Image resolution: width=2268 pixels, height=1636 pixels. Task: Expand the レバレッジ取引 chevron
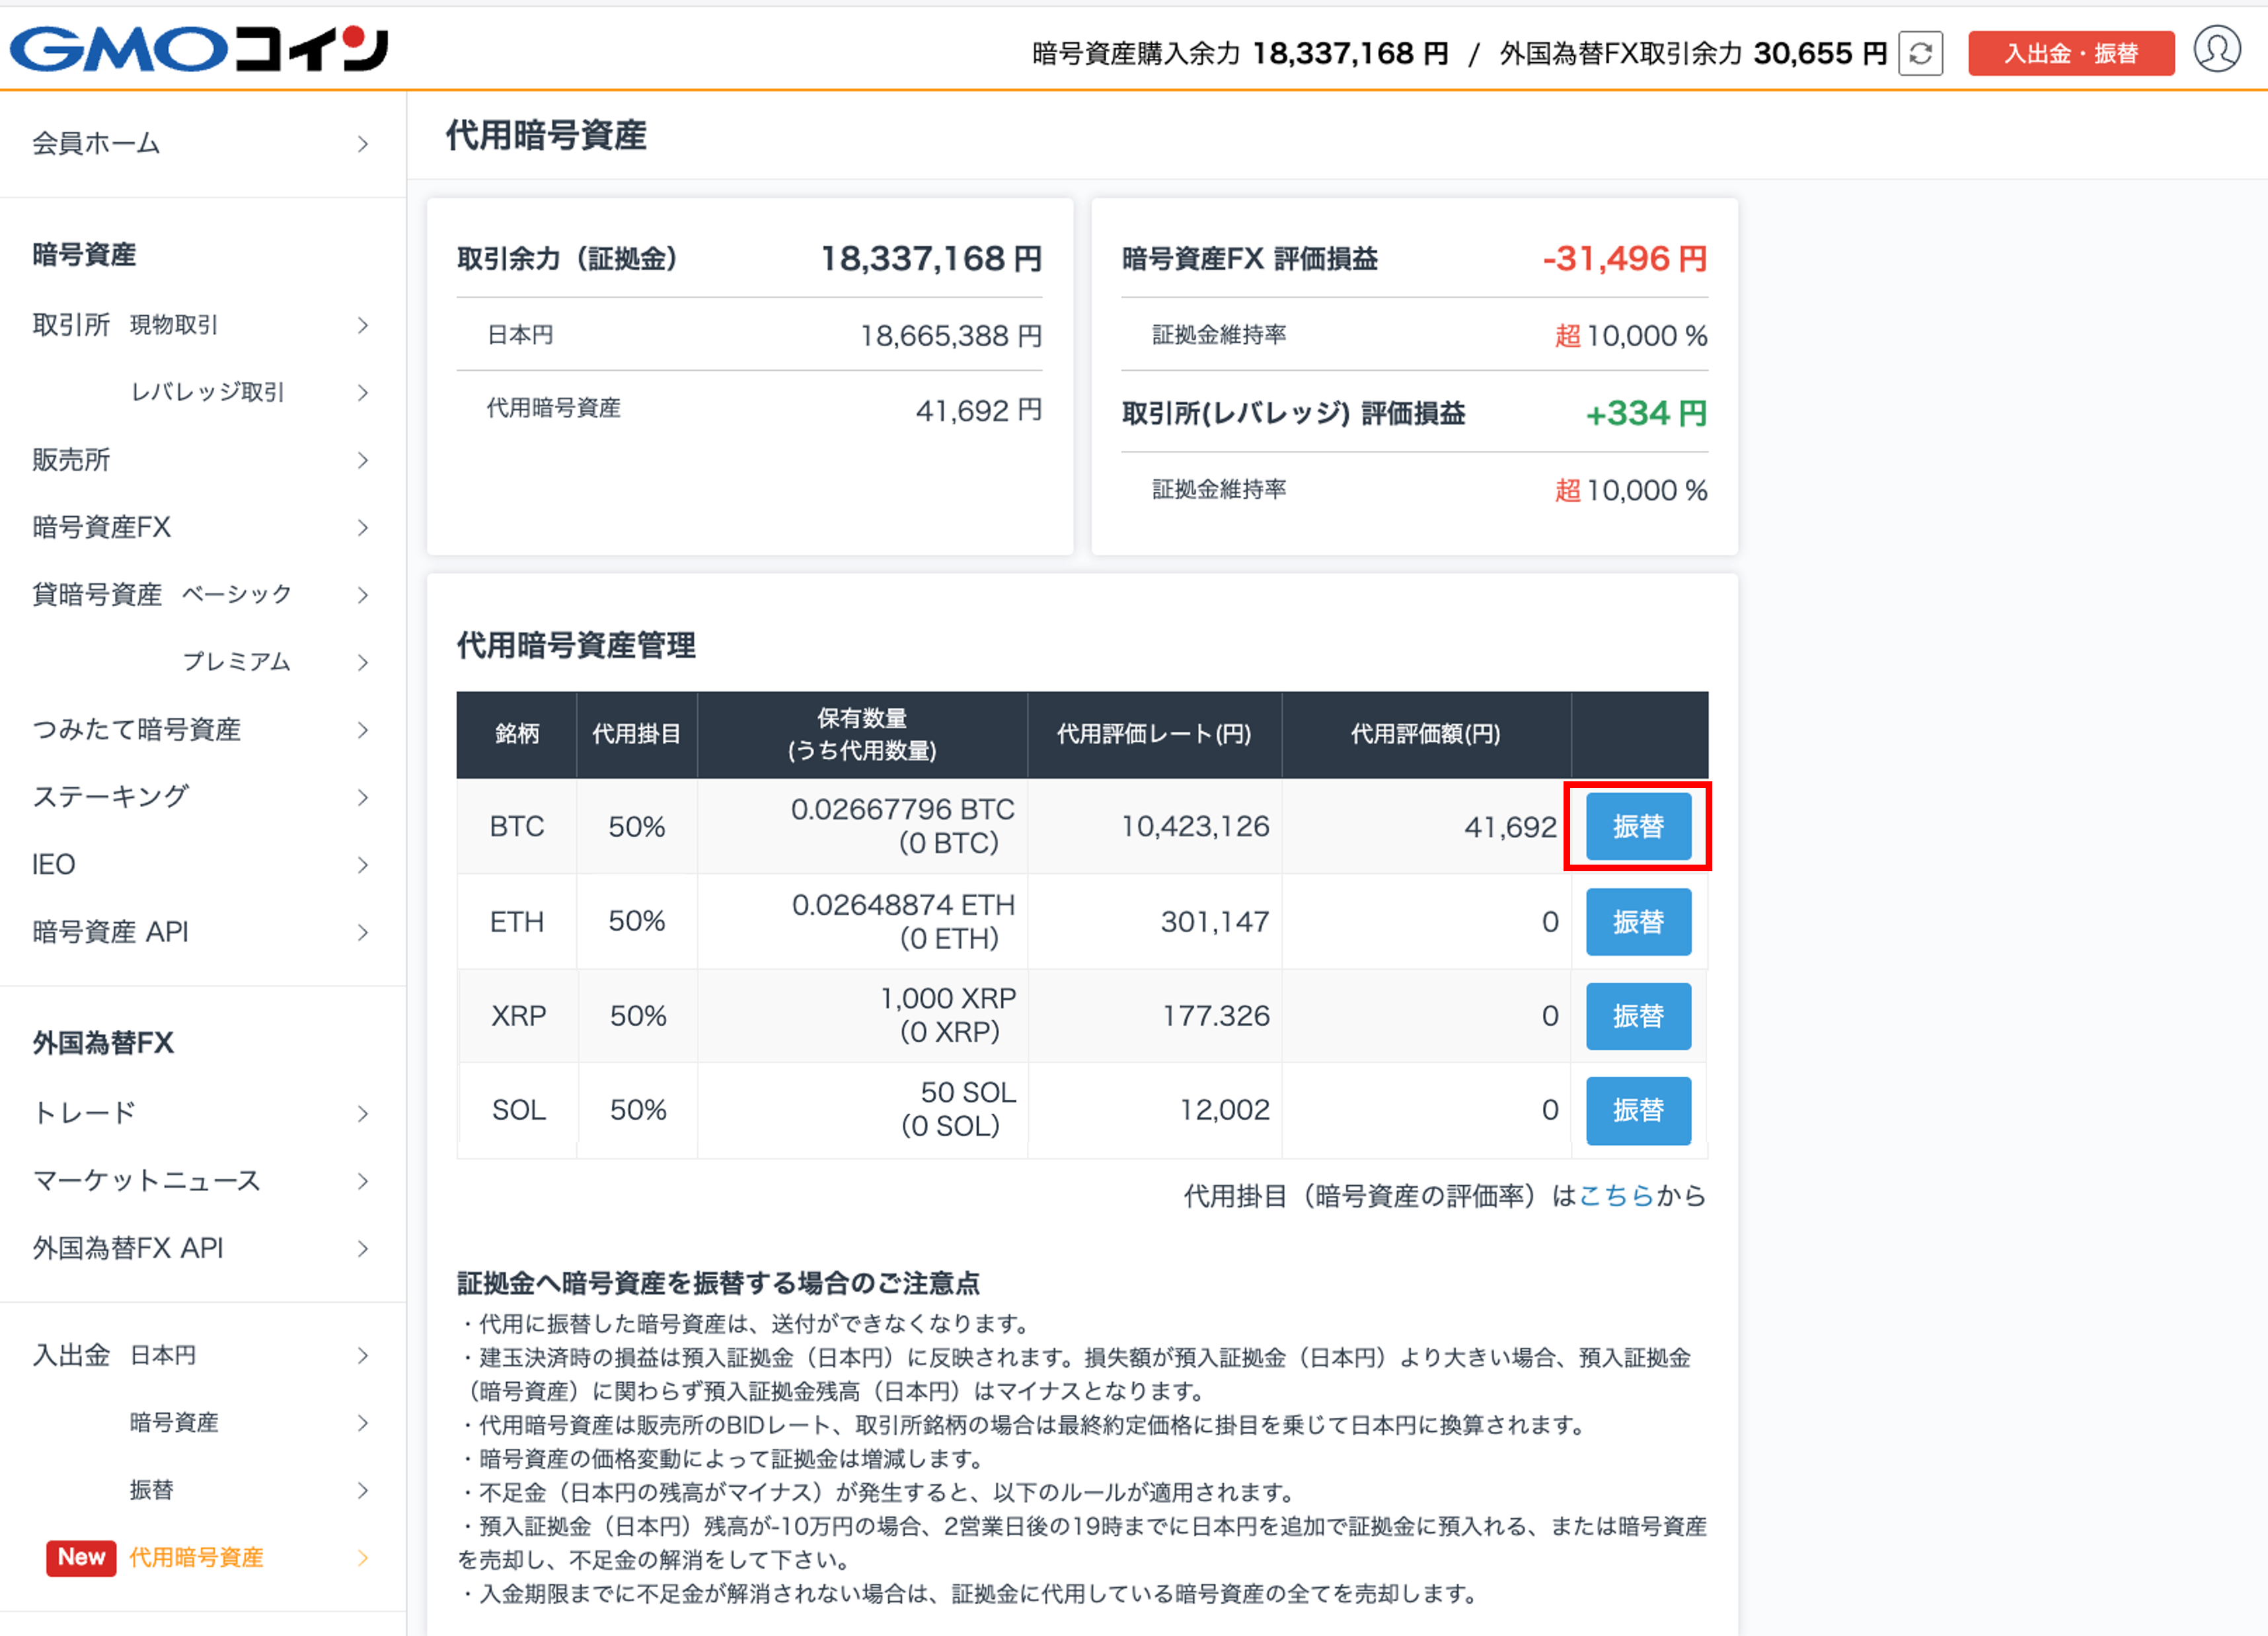point(363,392)
